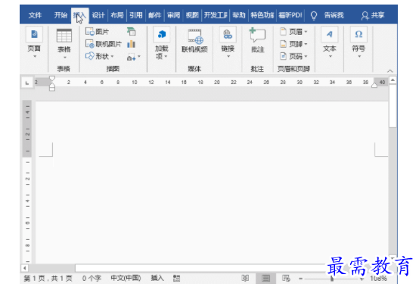Click the chart insert icon
This screenshot has width=419, height=290.
[x=131, y=44]
